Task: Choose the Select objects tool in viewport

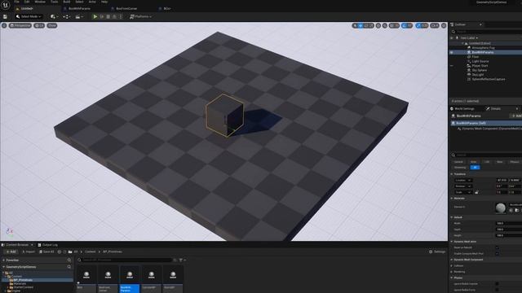Action: (356, 25)
